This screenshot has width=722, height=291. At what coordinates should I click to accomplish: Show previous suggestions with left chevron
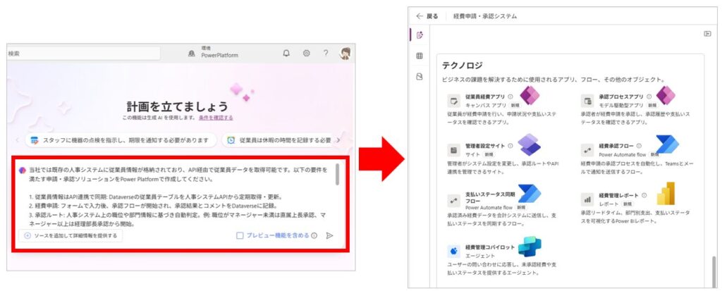(x=18, y=140)
